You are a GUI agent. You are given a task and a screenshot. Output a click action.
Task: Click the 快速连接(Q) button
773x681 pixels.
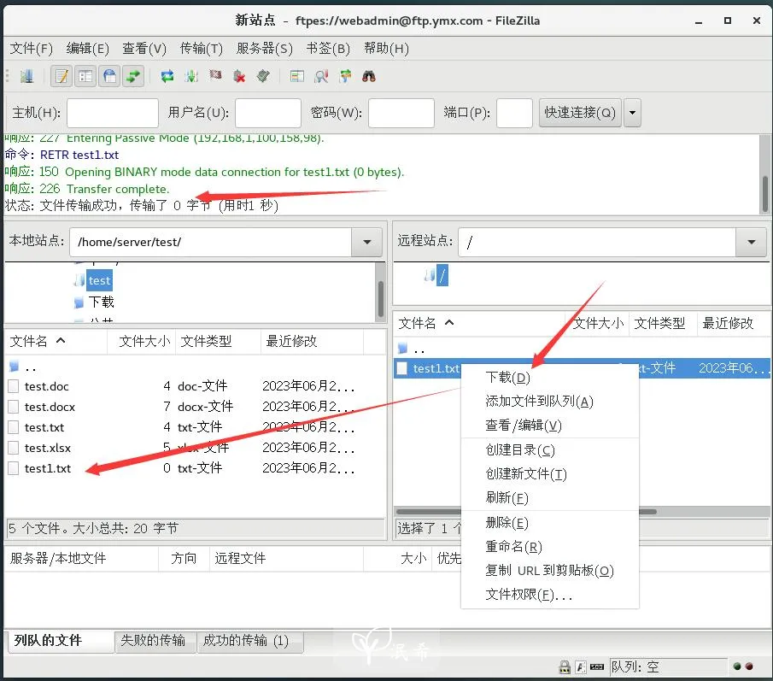click(x=580, y=113)
